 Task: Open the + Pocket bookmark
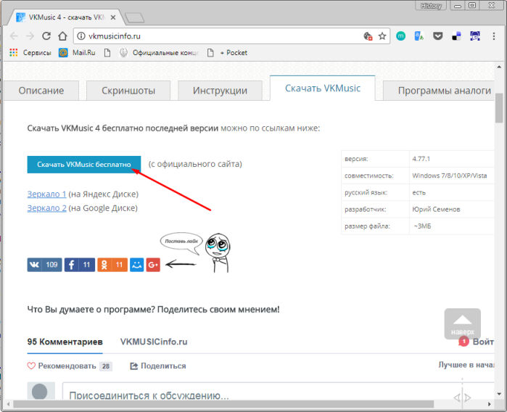227,53
